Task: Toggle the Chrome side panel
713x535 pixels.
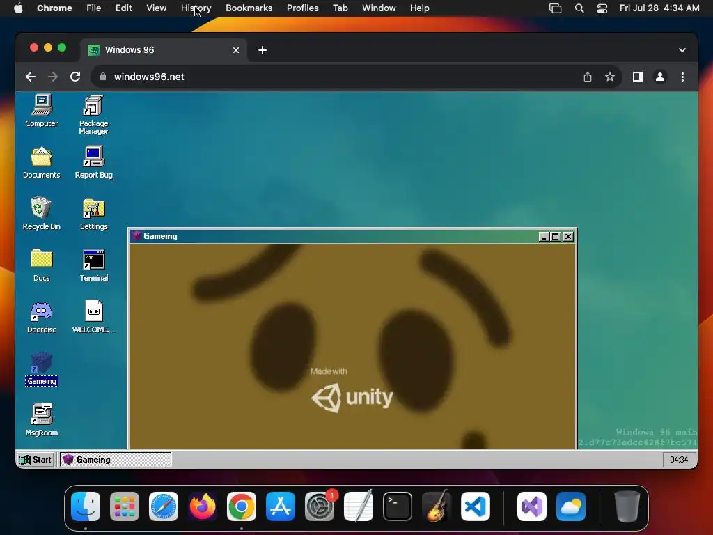Action: (638, 77)
